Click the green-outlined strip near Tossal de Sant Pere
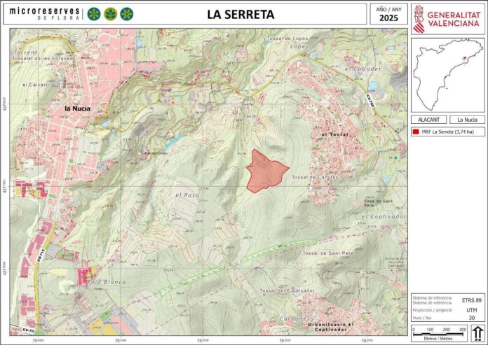The width and height of the screenshot is (488, 345). click(x=238, y=268)
